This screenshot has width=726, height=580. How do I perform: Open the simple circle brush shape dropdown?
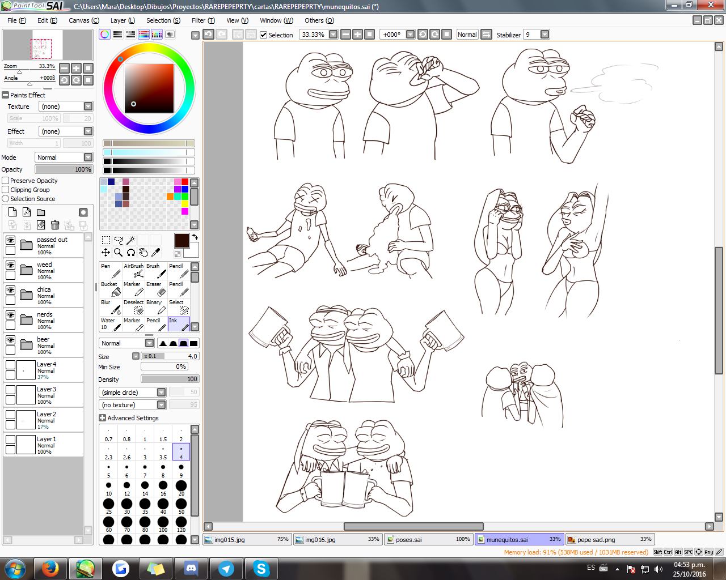click(161, 393)
